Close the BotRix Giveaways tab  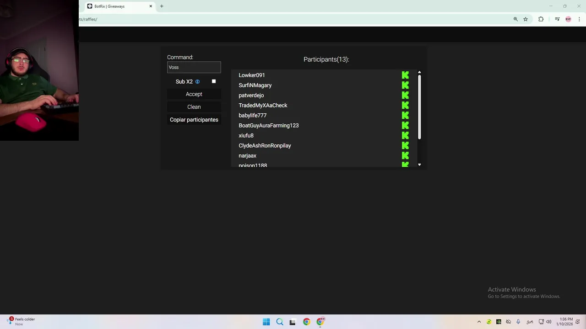tap(151, 6)
